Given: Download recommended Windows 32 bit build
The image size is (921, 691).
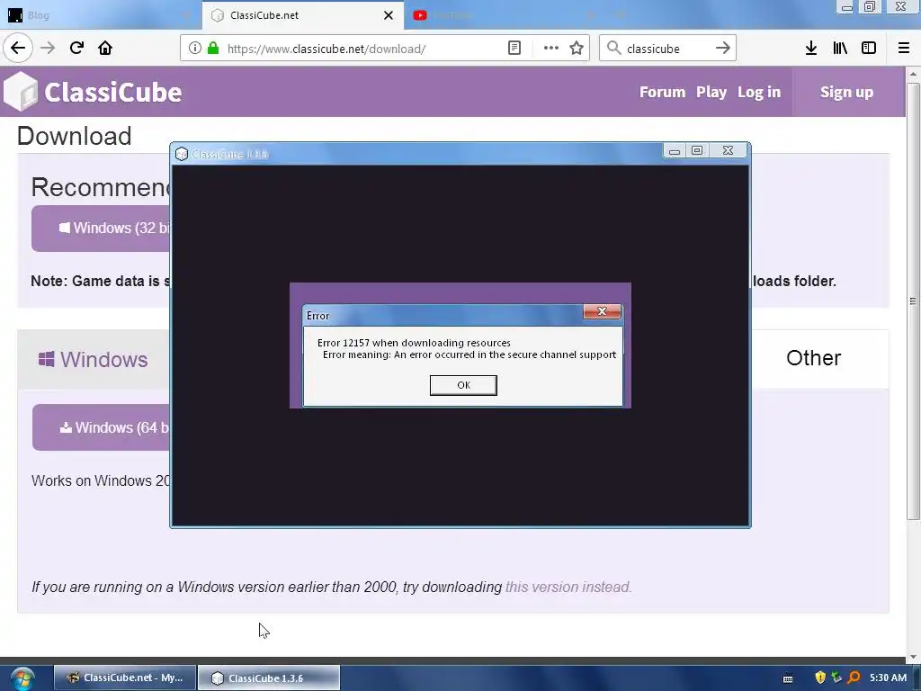Looking at the screenshot, I should click(x=101, y=228).
